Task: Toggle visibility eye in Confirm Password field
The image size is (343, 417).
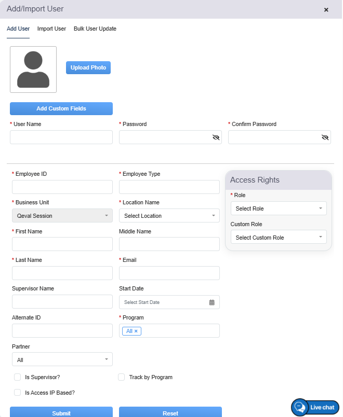Action: [325, 137]
